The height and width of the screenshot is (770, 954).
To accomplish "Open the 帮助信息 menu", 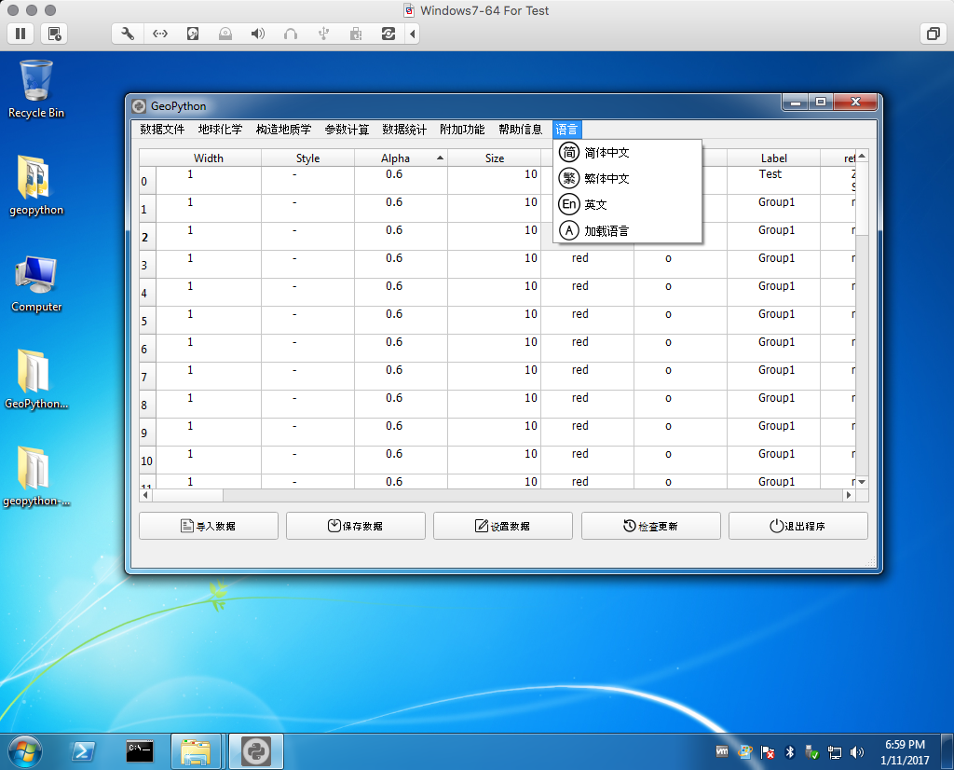I will 520,129.
